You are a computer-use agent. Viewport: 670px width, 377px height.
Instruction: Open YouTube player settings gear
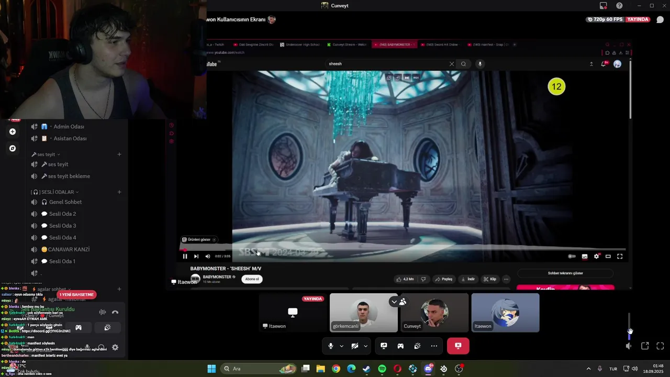[596, 256]
